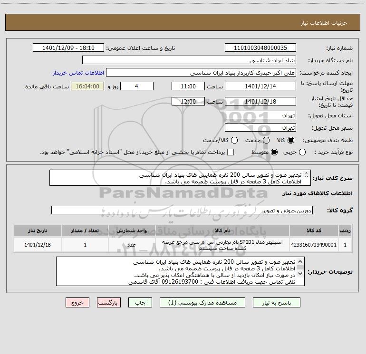This screenshot has height=354, width=366.
Task: Select the کالا/خدمت radio button
Action: (234, 140)
